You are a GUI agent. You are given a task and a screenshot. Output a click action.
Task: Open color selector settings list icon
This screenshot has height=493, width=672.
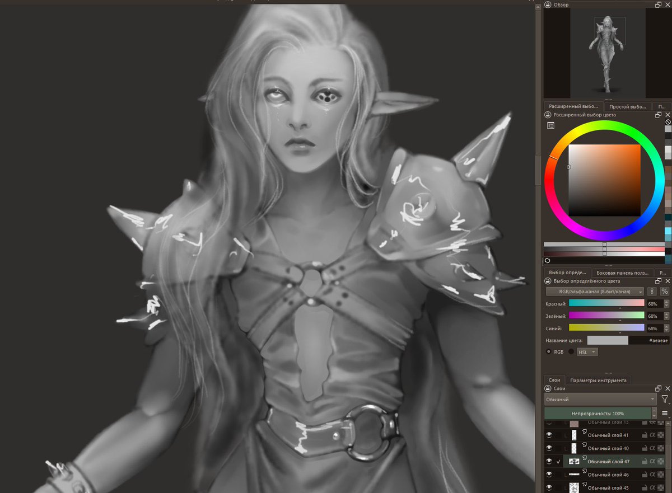coord(551,125)
